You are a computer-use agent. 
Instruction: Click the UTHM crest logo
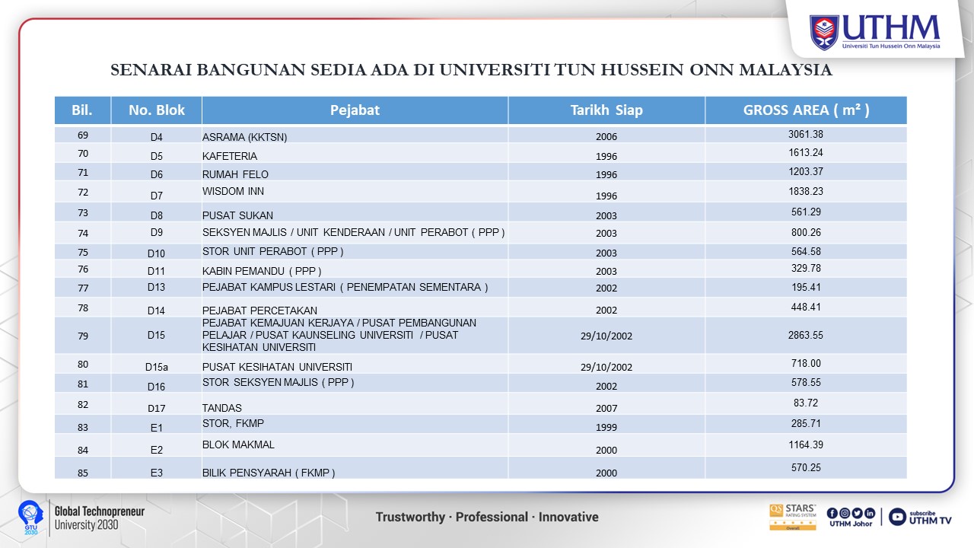tap(824, 32)
